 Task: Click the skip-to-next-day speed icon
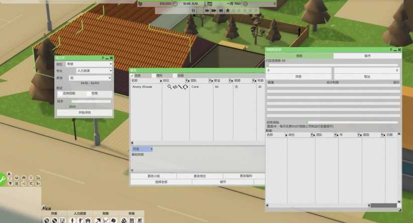(x=221, y=10)
